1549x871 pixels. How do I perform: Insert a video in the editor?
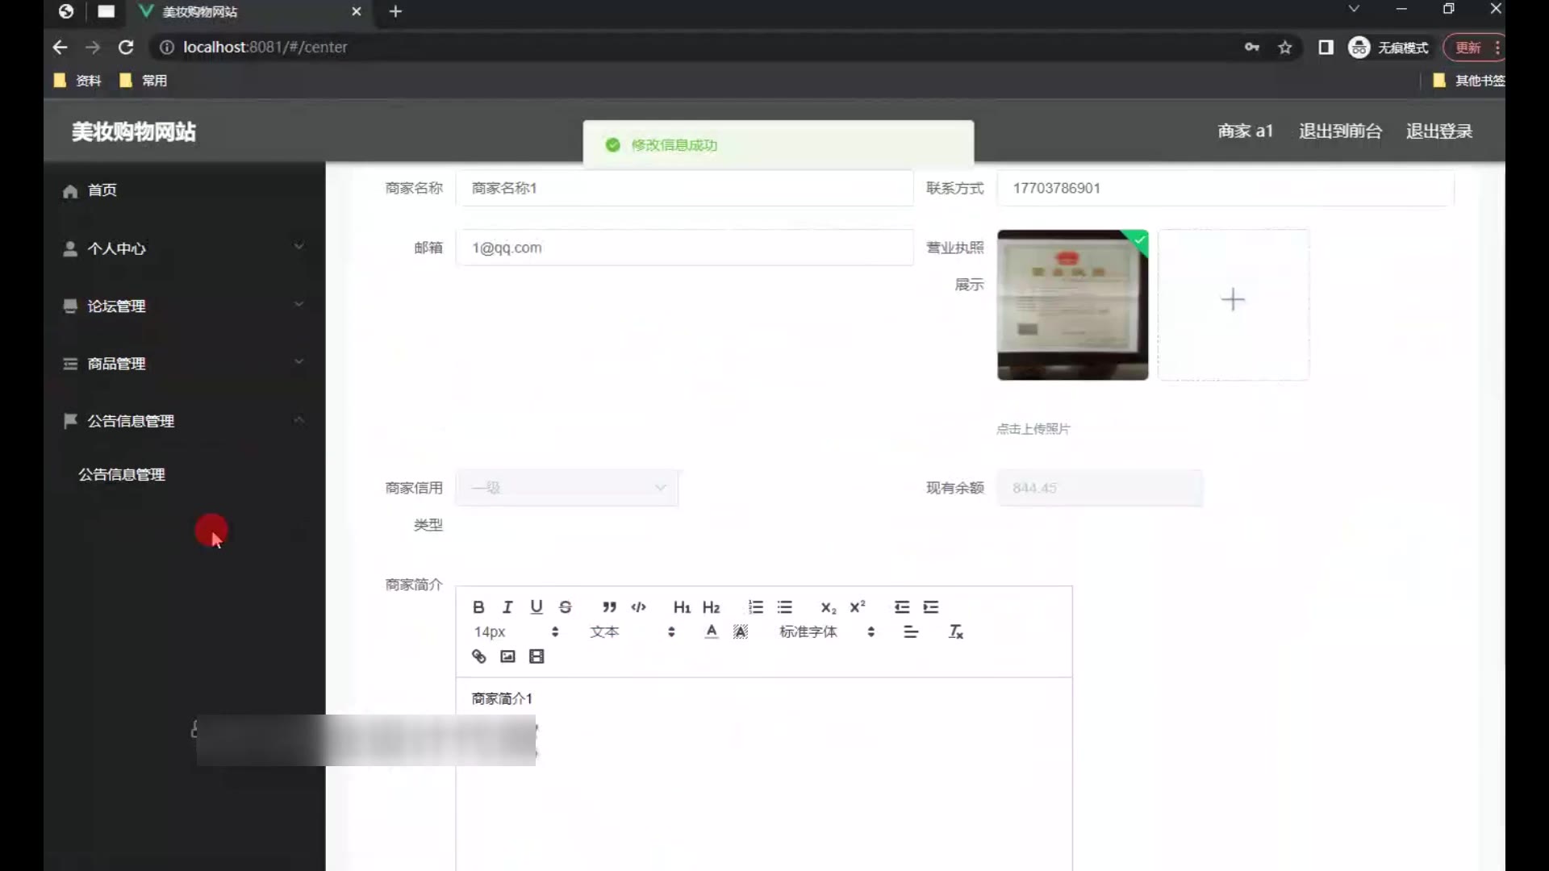537,656
